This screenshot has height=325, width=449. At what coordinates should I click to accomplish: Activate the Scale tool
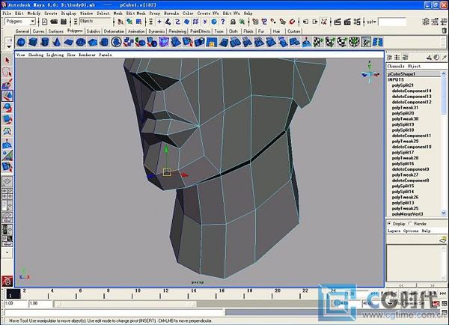point(7,119)
